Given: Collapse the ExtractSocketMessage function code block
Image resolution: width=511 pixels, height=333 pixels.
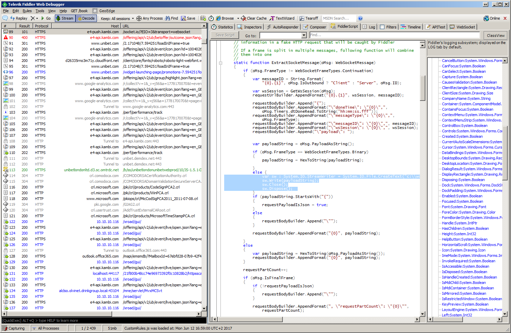Looking at the screenshot, I should point(220,63).
